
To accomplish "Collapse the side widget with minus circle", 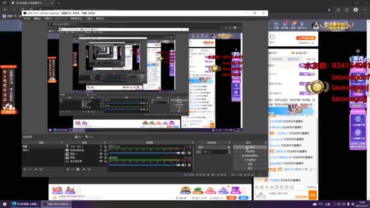I will pyautogui.click(x=358, y=51).
